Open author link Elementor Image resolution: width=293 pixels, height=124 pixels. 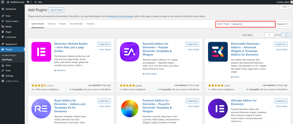61,70
